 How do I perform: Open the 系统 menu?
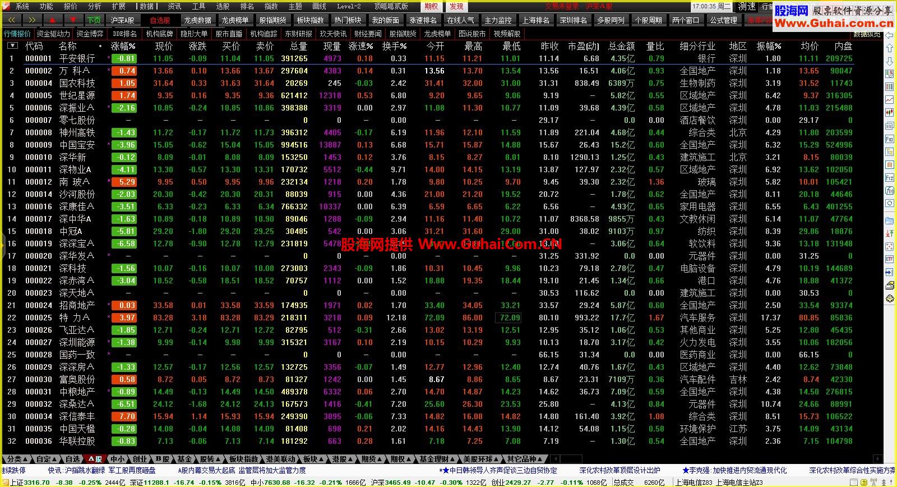[22, 6]
